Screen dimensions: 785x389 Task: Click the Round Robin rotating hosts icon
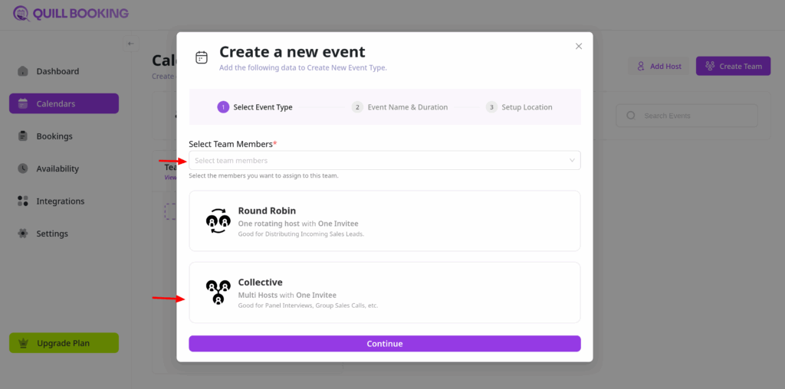218,221
